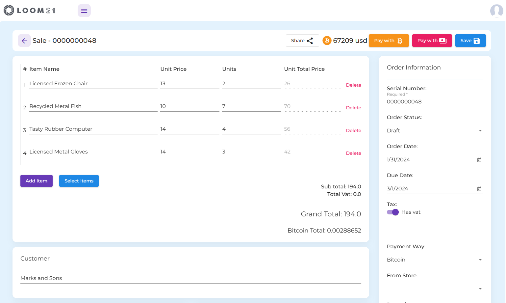
Task: Click unit total 42 of Metal Gloves
Action: (313, 152)
